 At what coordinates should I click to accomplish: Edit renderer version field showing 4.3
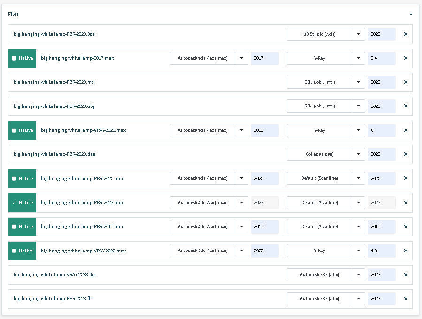coord(381,251)
